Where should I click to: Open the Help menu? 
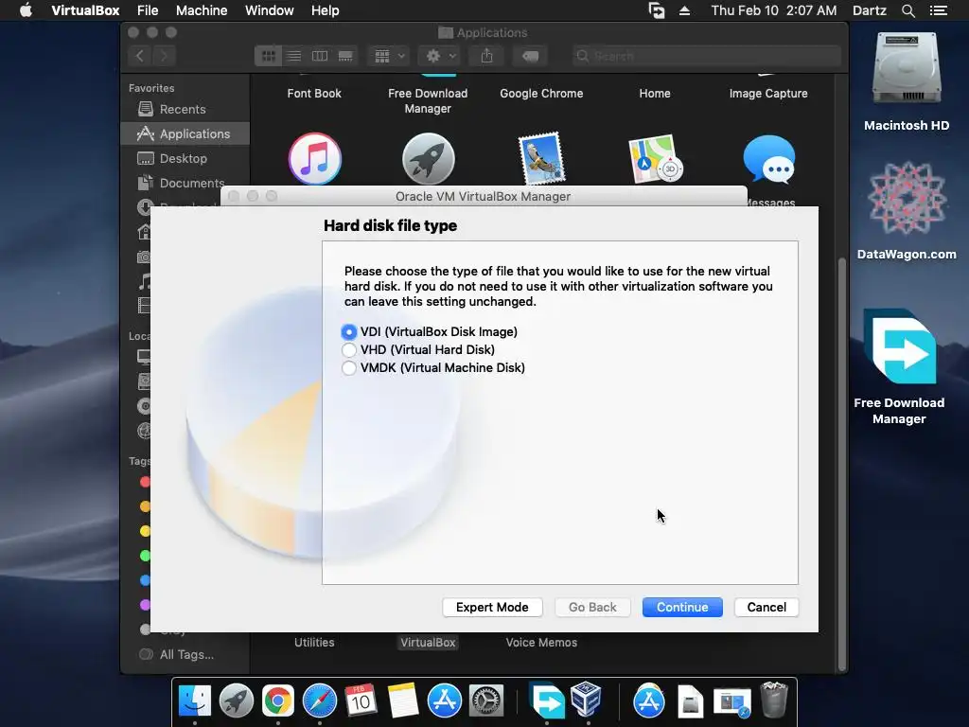[x=326, y=10]
